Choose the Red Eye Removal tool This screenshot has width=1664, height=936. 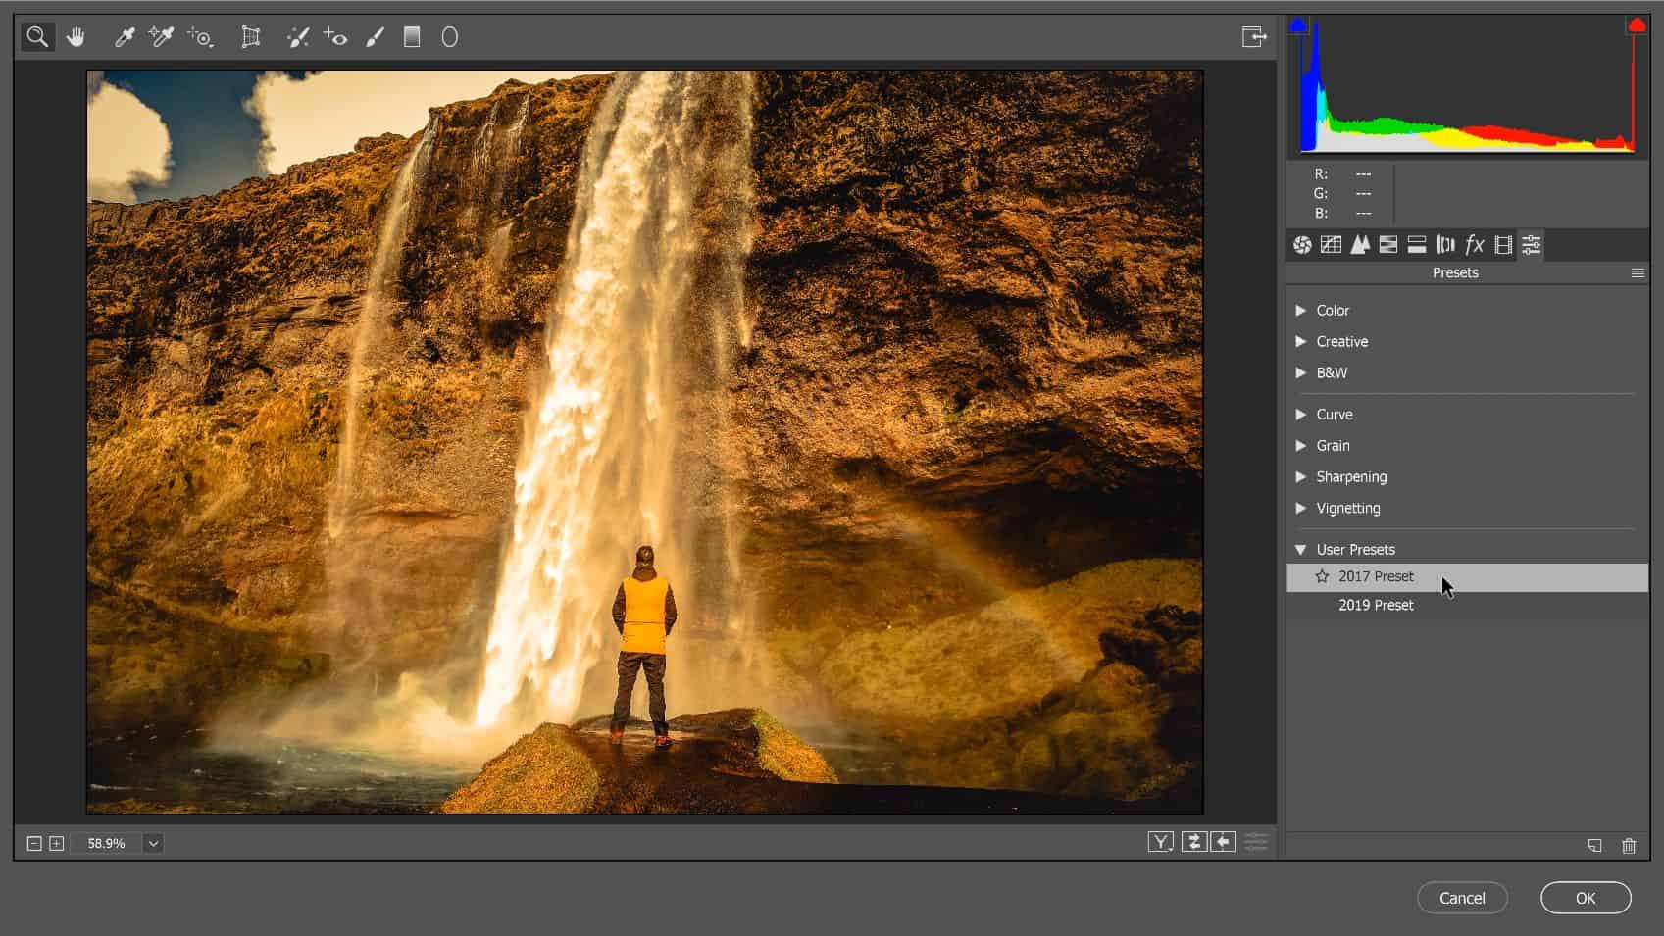[x=335, y=37]
